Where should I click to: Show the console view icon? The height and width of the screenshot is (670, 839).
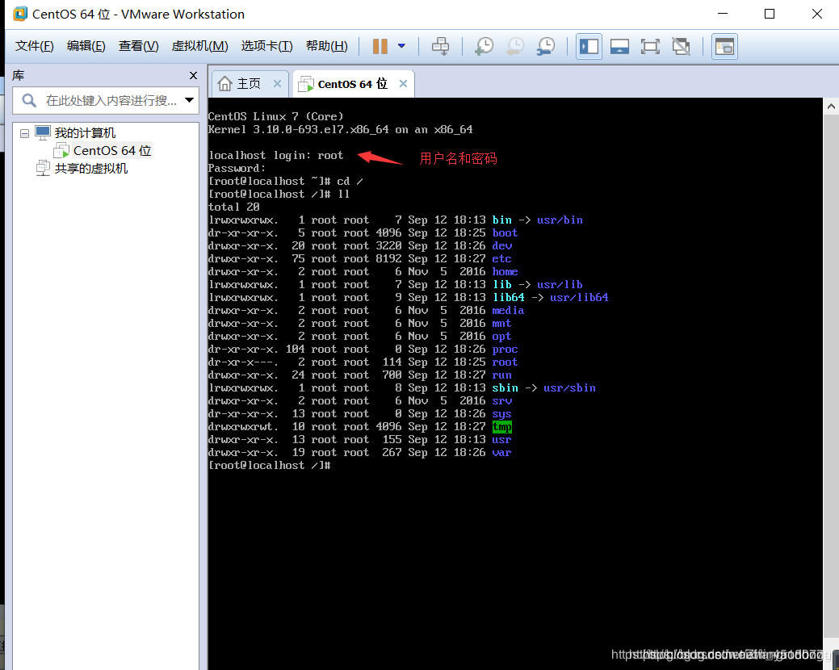[x=724, y=47]
